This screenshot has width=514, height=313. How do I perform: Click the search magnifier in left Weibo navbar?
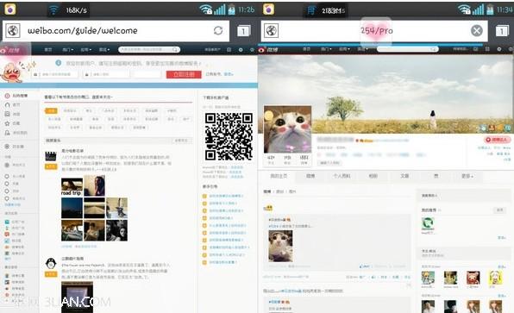click(x=175, y=50)
